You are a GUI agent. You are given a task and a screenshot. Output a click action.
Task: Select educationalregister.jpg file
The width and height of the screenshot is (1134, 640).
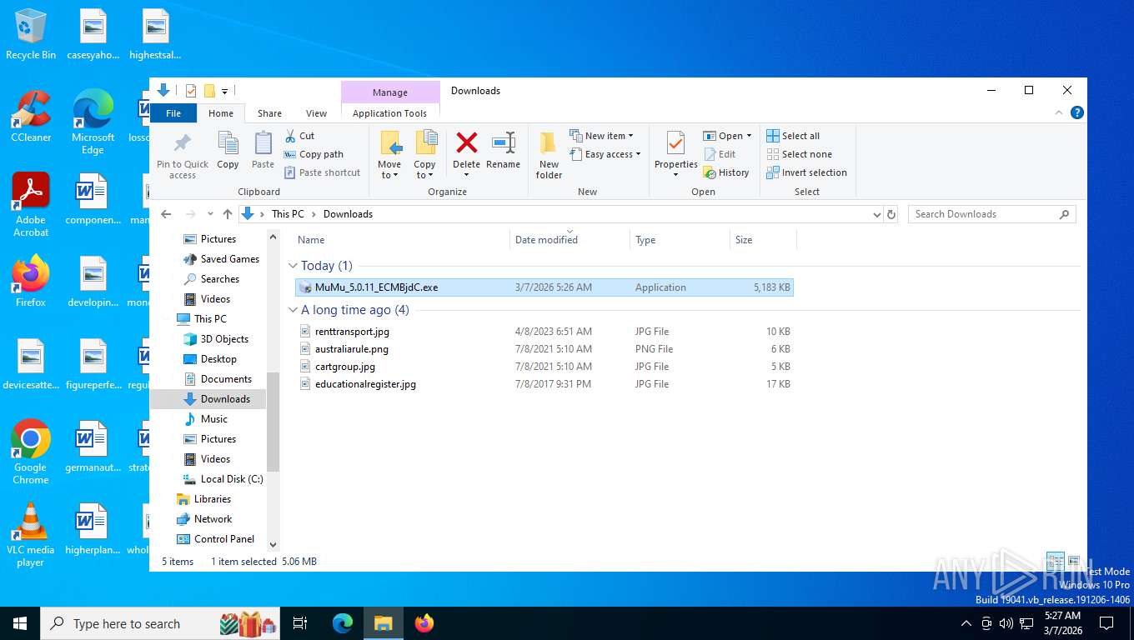tap(544, 384)
